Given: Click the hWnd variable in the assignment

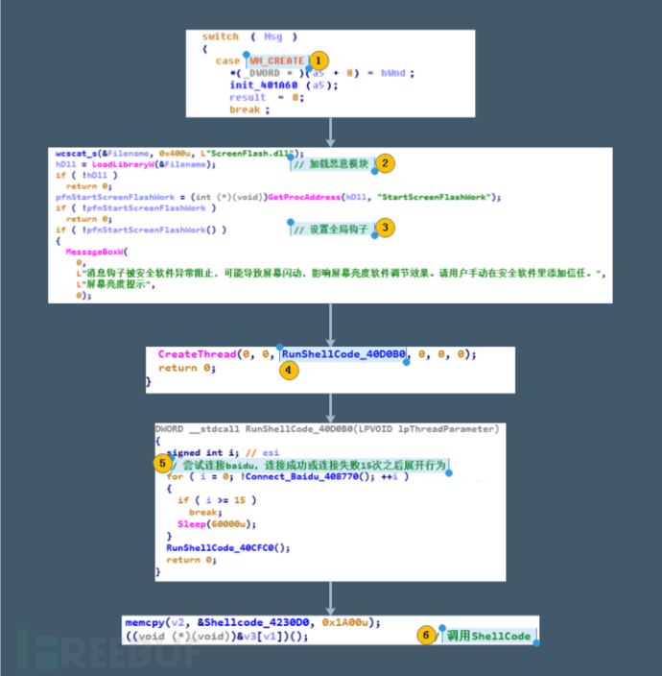Looking at the screenshot, I should pos(392,73).
